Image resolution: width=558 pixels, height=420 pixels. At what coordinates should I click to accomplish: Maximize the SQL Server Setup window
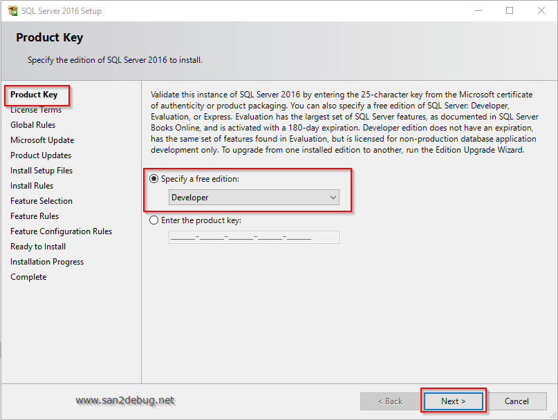point(510,10)
